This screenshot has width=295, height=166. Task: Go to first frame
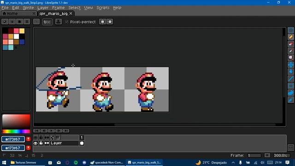37,130
